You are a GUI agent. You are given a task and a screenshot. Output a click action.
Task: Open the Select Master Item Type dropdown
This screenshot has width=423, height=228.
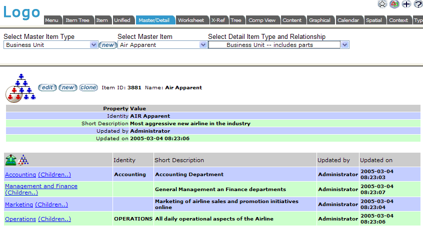pyautogui.click(x=50, y=45)
